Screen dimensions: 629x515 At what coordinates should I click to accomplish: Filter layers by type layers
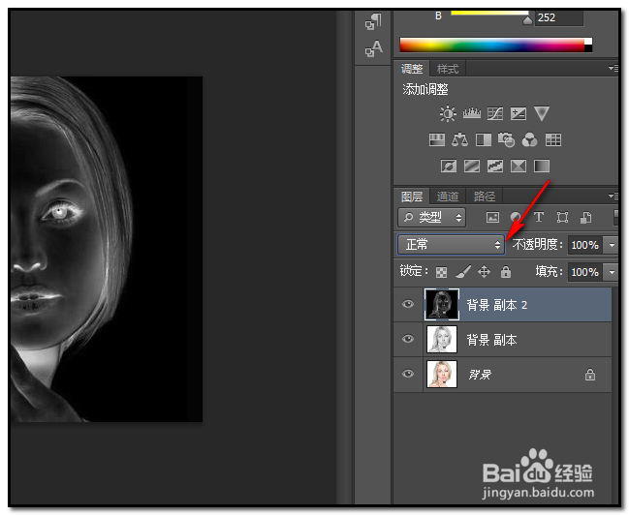pos(539,218)
